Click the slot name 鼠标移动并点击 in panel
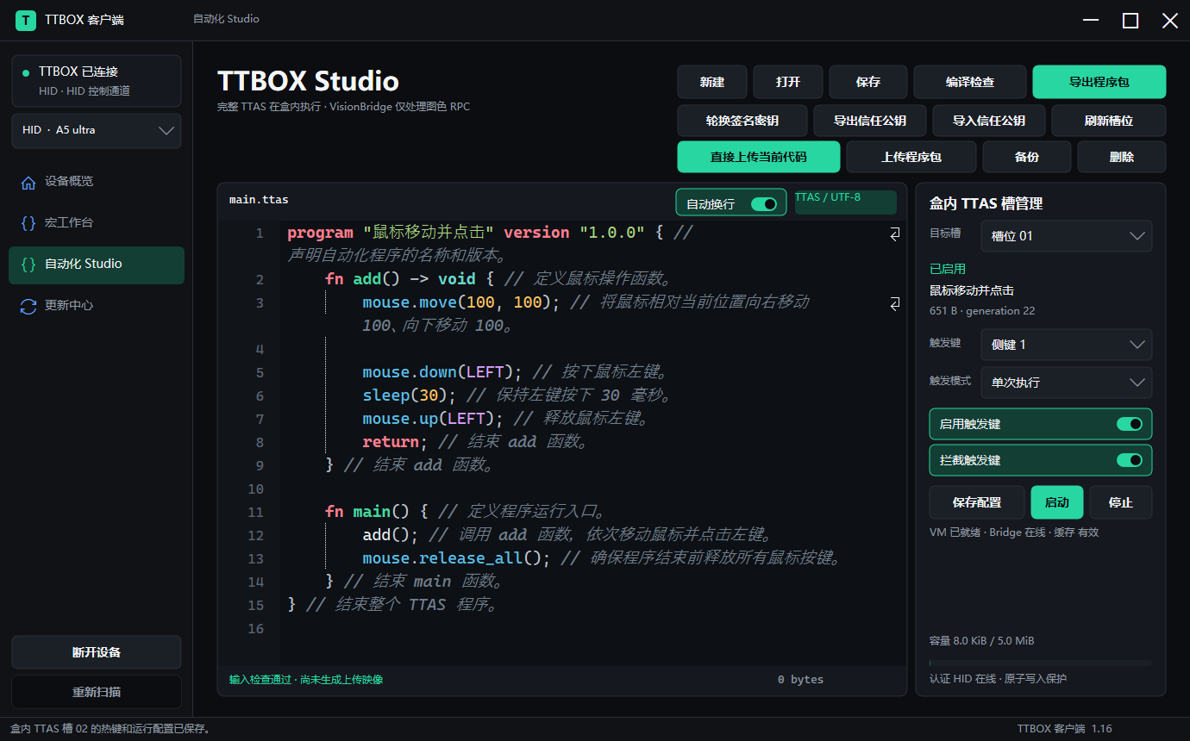The width and height of the screenshot is (1190, 741). (972, 290)
